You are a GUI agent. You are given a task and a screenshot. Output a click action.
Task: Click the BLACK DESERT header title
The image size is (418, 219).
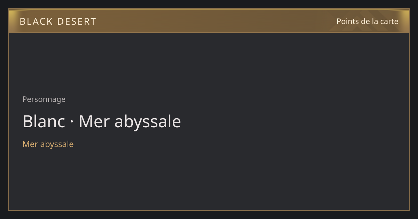click(x=58, y=22)
